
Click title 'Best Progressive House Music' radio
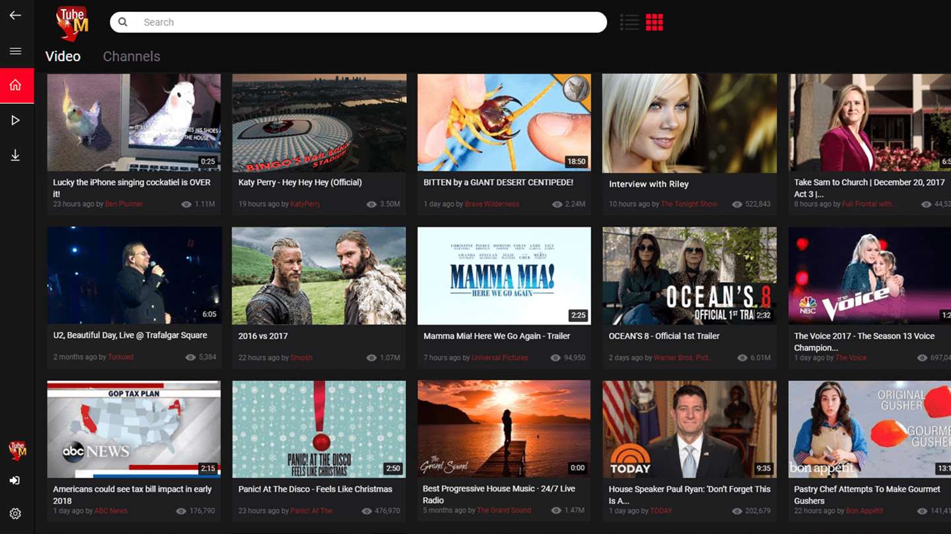point(499,495)
